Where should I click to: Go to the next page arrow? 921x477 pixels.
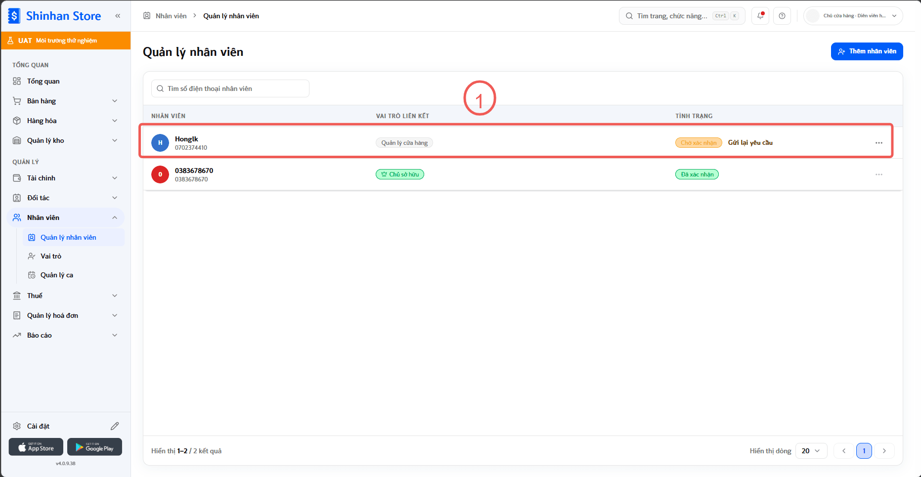point(884,451)
